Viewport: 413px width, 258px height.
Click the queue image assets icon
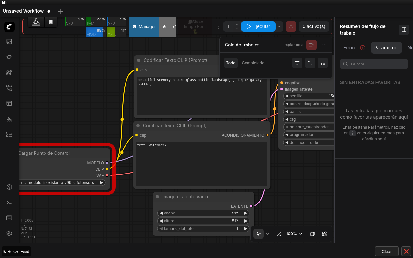[x=323, y=63]
